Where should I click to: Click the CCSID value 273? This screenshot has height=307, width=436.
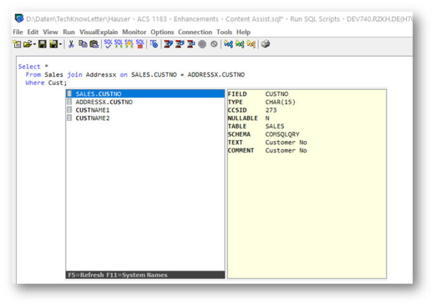(x=271, y=110)
